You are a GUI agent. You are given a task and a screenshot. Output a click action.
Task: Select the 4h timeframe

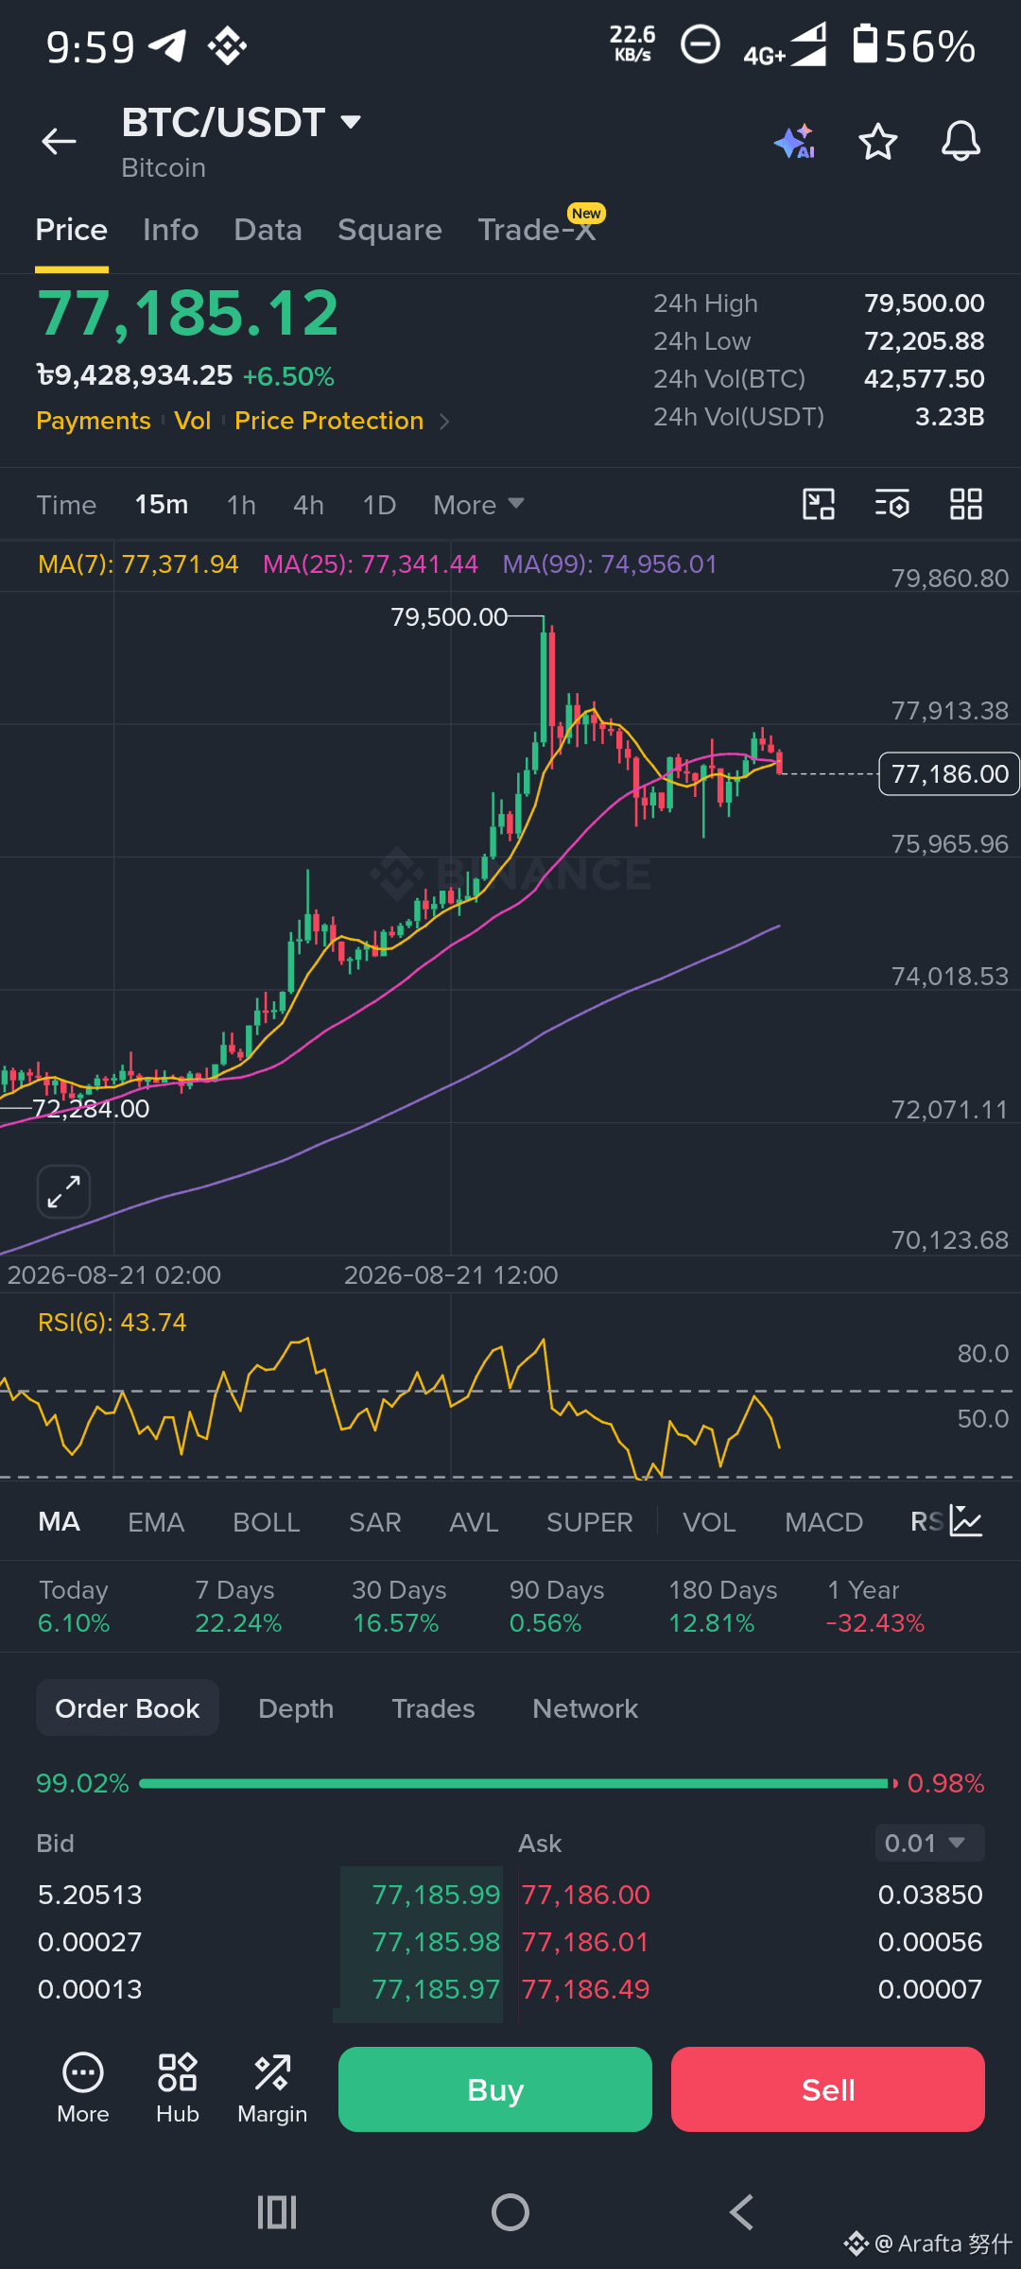pyautogui.click(x=309, y=505)
